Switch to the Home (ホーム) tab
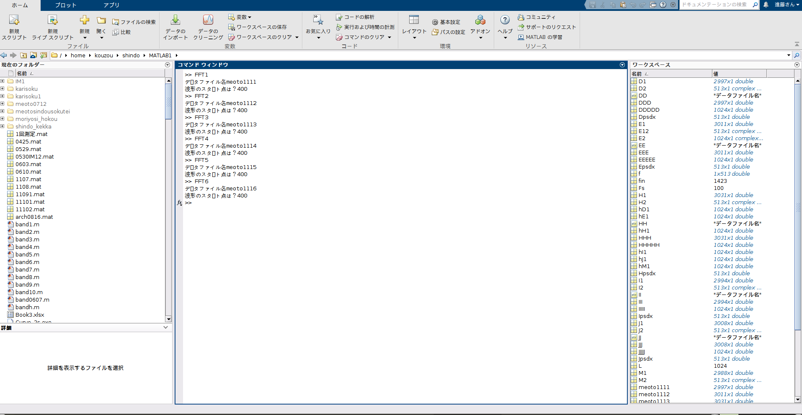The height and width of the screenshot is (415, 802). (20, 5)
